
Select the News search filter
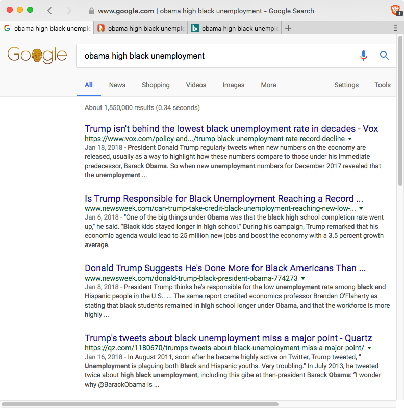click(x=117, y=85)
